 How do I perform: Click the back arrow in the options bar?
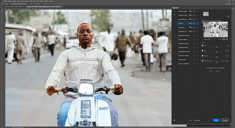pos(3,4)
